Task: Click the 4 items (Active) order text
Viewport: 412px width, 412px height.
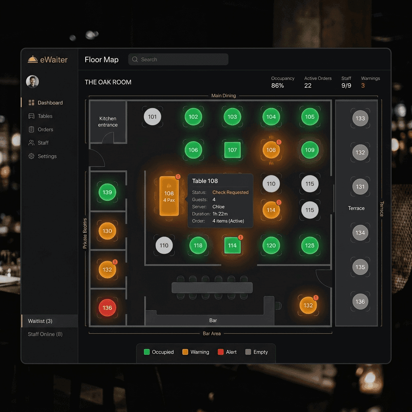Action: pyautogui.click(x=228, y=221)
